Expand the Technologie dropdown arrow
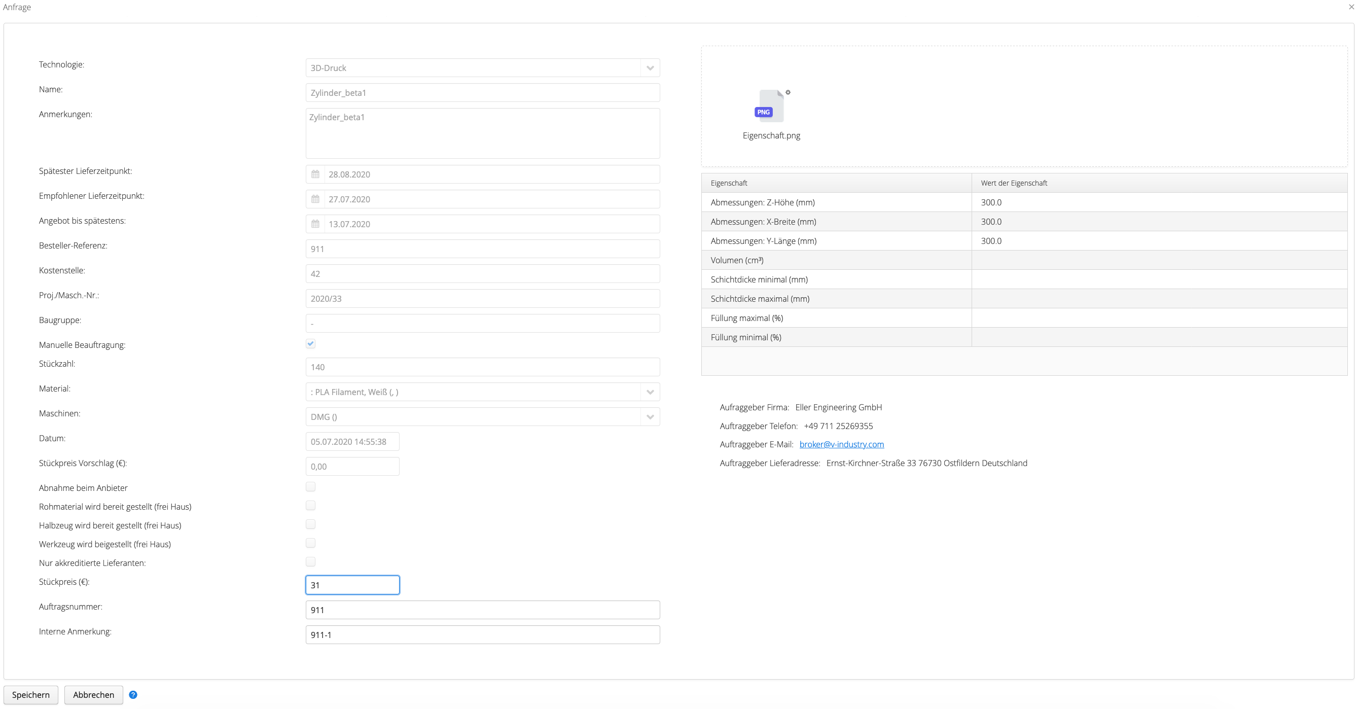Image resolution: width=1358 pixels, height=709 pixels. [650, 67]
